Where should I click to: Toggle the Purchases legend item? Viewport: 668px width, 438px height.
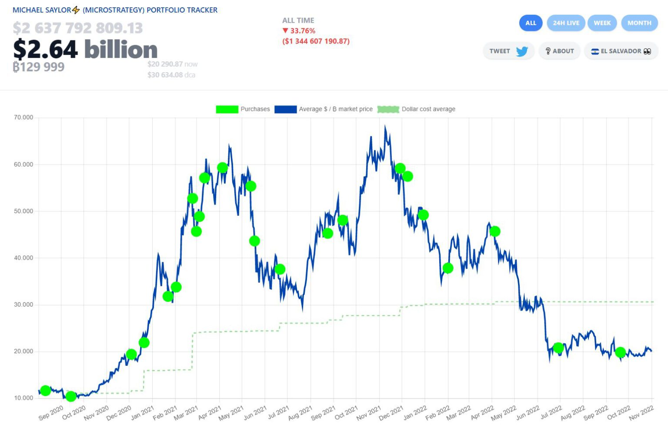point(255,109)
